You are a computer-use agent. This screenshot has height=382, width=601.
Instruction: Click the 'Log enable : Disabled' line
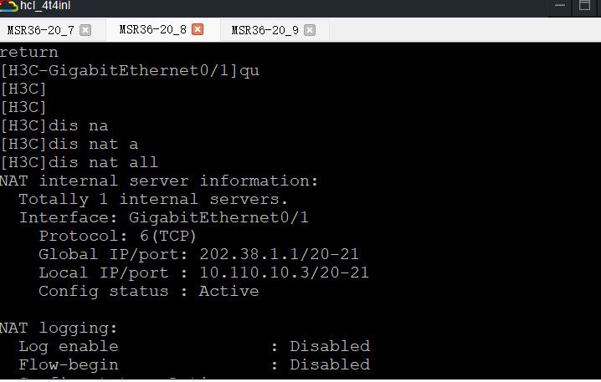point(193,346)
